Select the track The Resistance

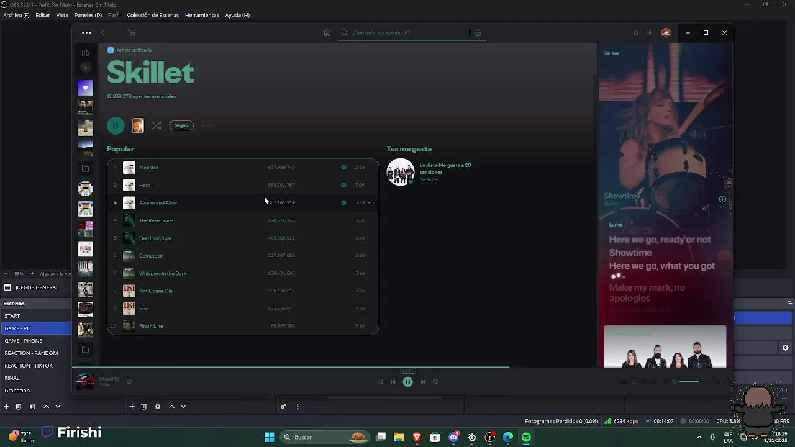click(x=242, y=220)
